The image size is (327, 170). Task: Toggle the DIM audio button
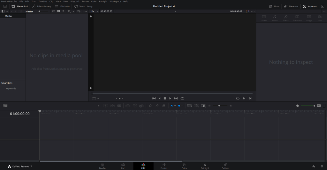(318, 106)
